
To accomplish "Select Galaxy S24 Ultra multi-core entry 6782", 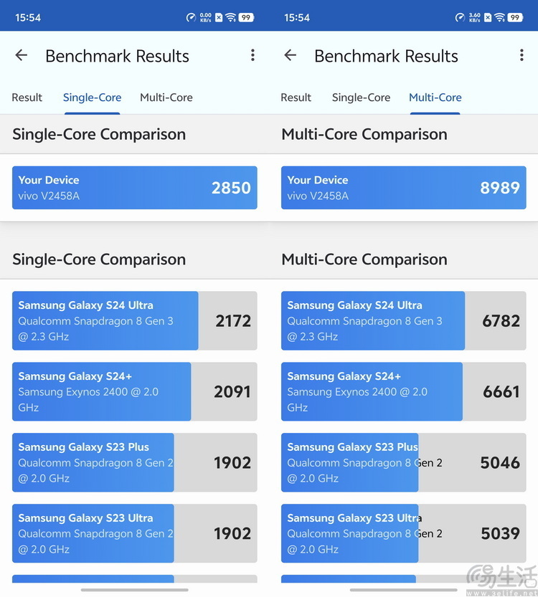I will pos(403,320).
